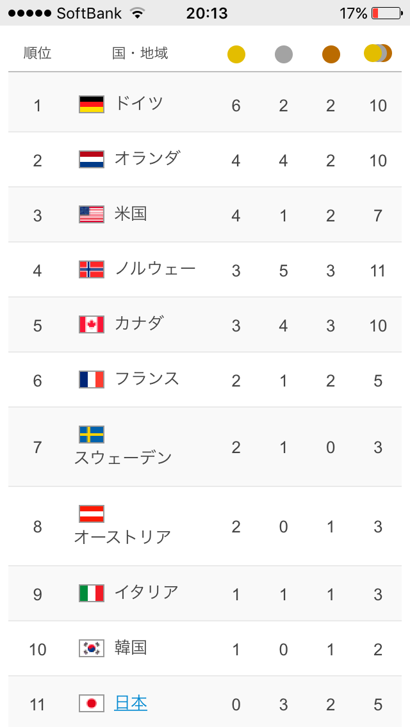Click the 順位 column header
Viewport: 410px width, 727px height.
tap(38, 53)
